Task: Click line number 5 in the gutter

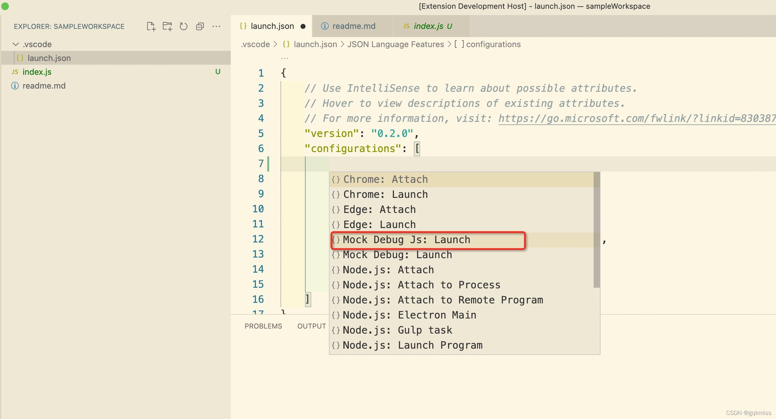Action: pos(261,133)
